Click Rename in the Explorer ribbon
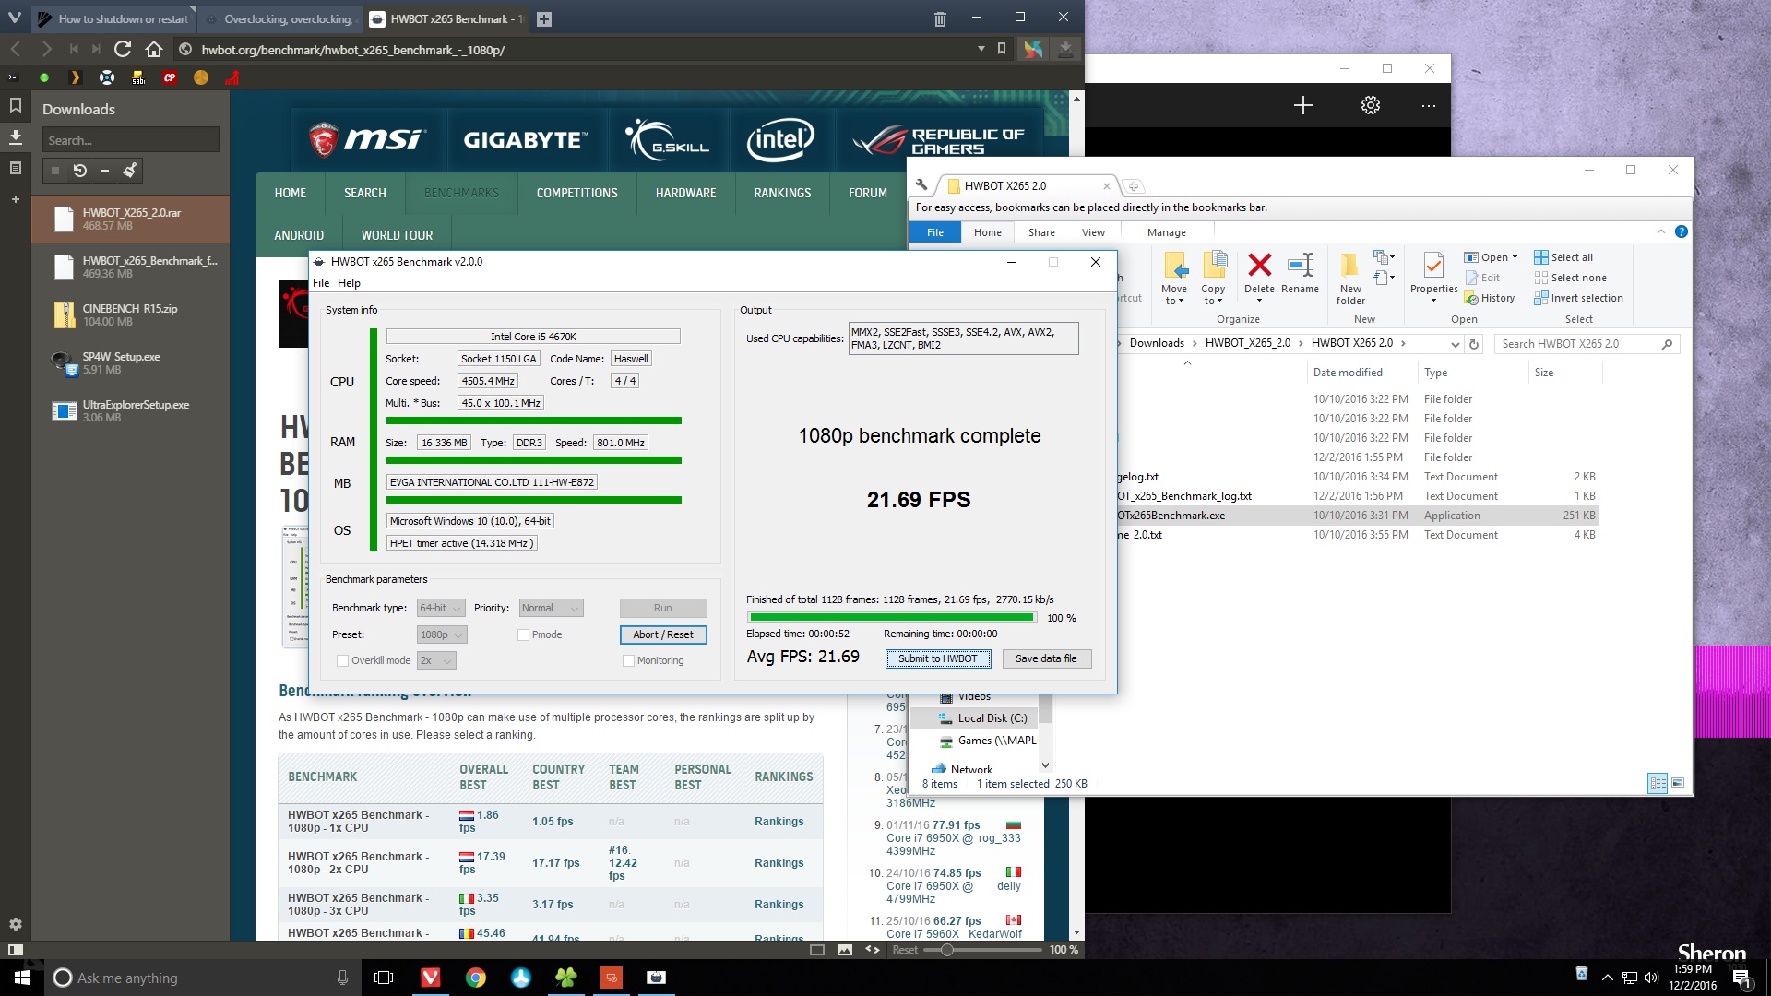 [x=1300, y=273]
